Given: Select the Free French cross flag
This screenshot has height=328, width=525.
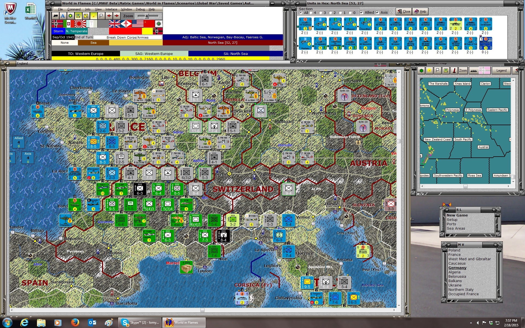Looking at the screenshot, I should tap(126, 24).
